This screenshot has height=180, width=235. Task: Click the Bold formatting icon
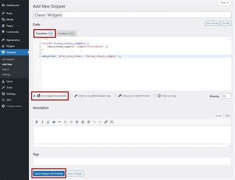[x=37, y=122]
